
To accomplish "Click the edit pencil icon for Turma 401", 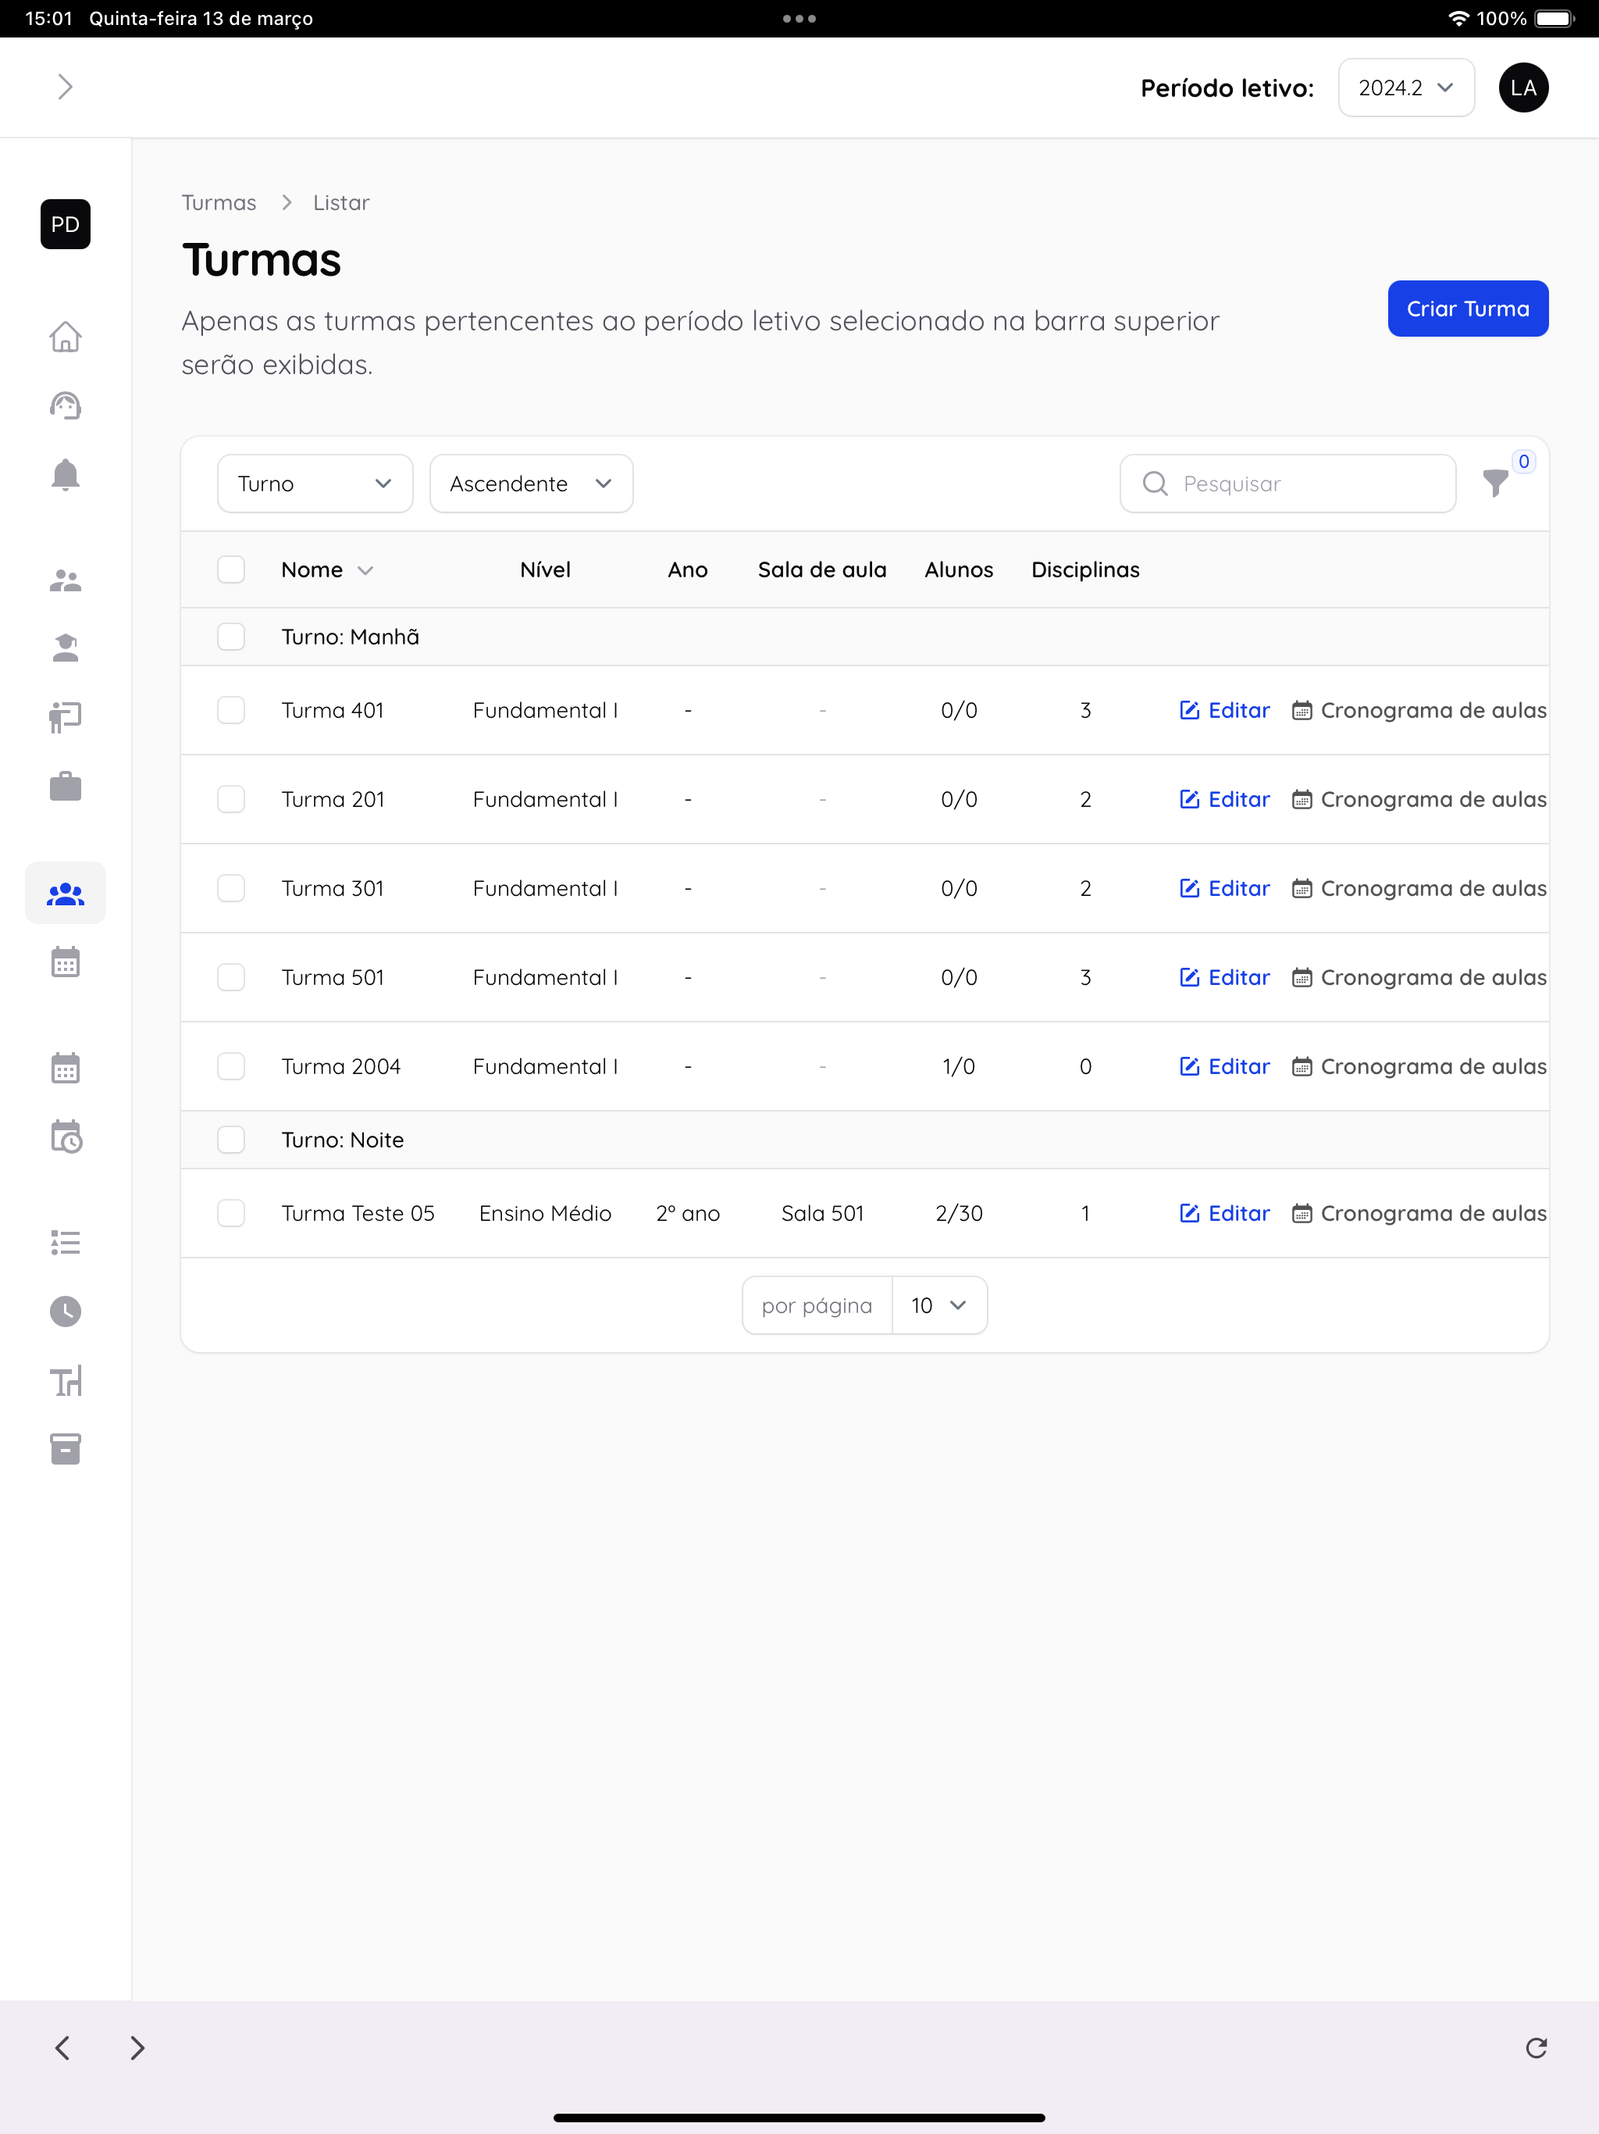I will [x=1189, y=710].
